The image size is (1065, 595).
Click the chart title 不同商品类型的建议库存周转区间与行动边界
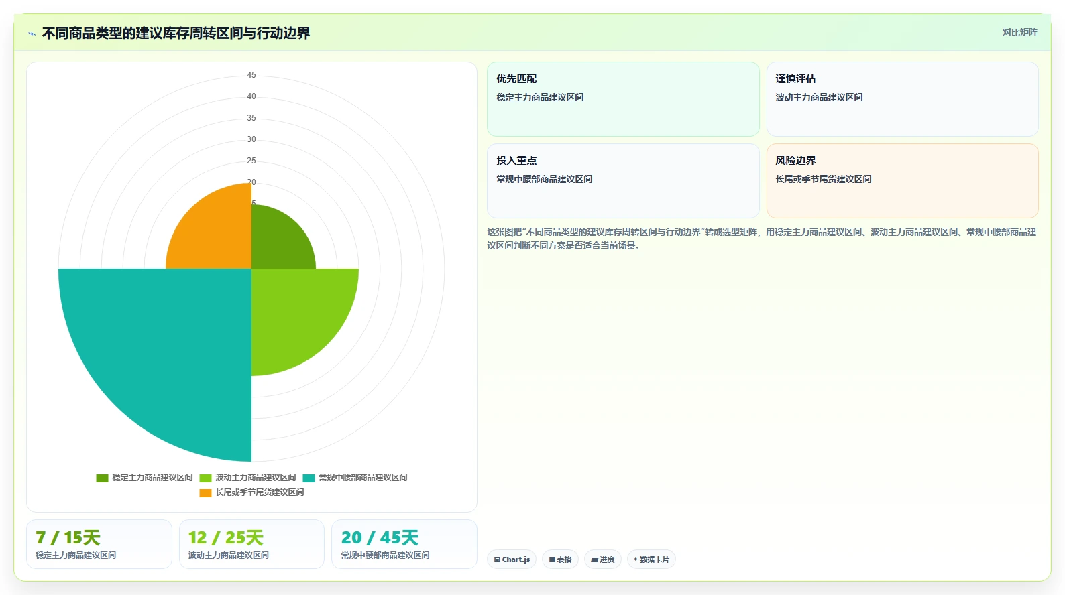(176, 34)
